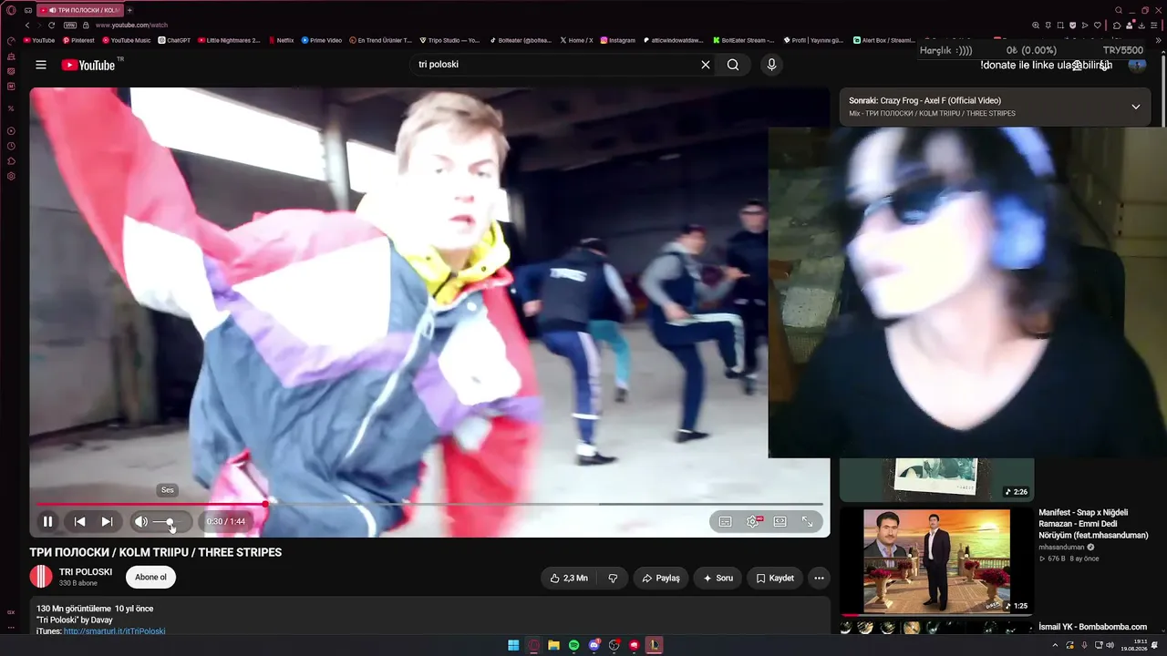Open Manifest - Snap x Niğdeli Ramazan thumbnail
The width and height of the screenshot is (1167, 656).
(x=936, y=561)
